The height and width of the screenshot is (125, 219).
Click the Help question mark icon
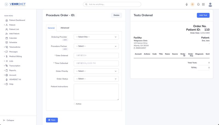click(7, 84)
